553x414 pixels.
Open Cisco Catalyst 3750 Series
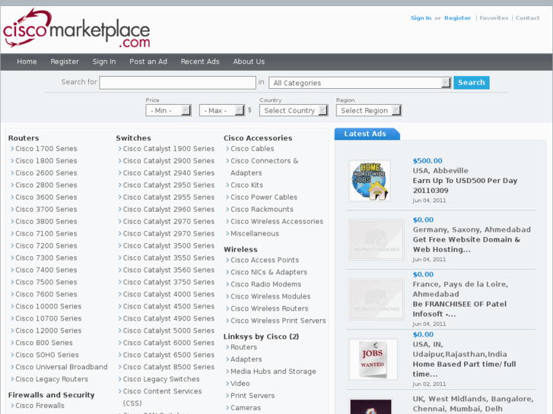pos(169,283)
